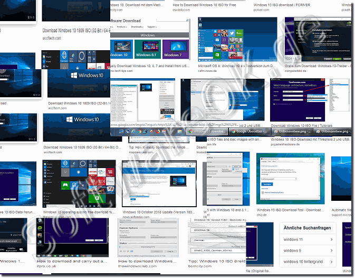Open 'Windows 10 October 2018 Update' caption
The image size is (355, 278).
coord(158,212)
